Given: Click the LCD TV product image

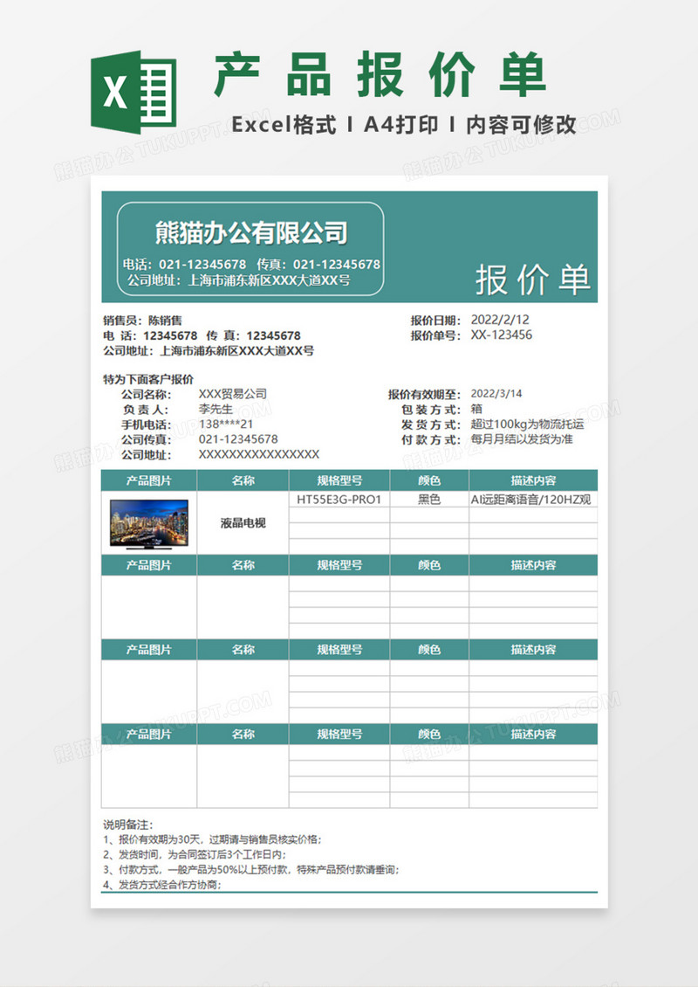Looking at the screenshot, I should coord(149,524).
